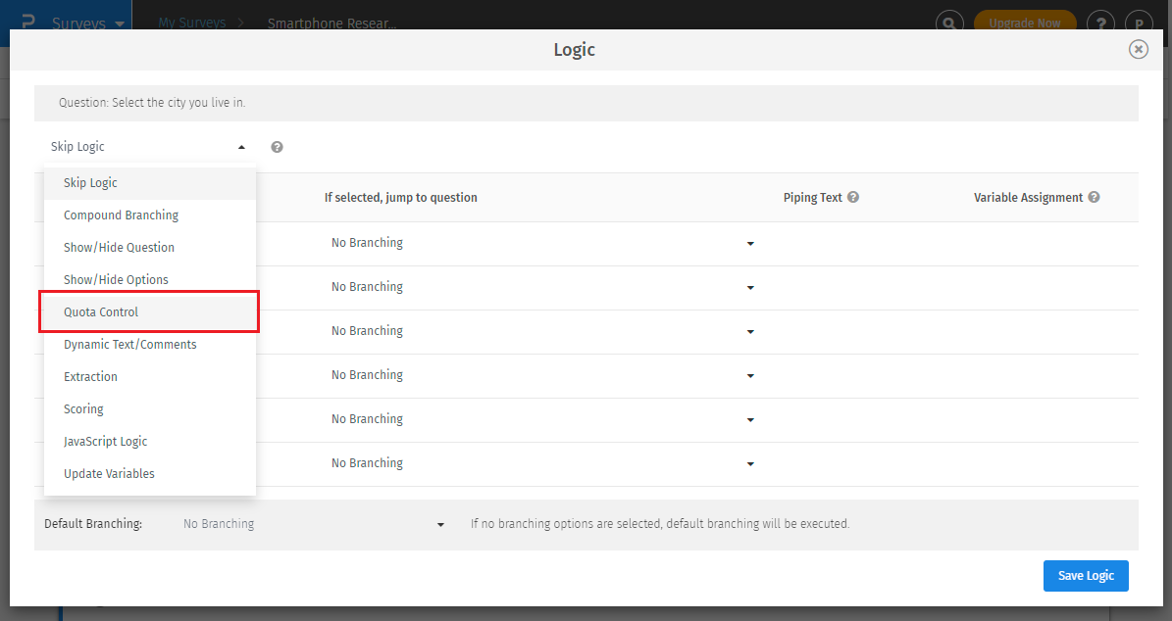This screenshot has height=621, width=1172.
Task: Click the Save Logic button
Action: click(1086, 576)
